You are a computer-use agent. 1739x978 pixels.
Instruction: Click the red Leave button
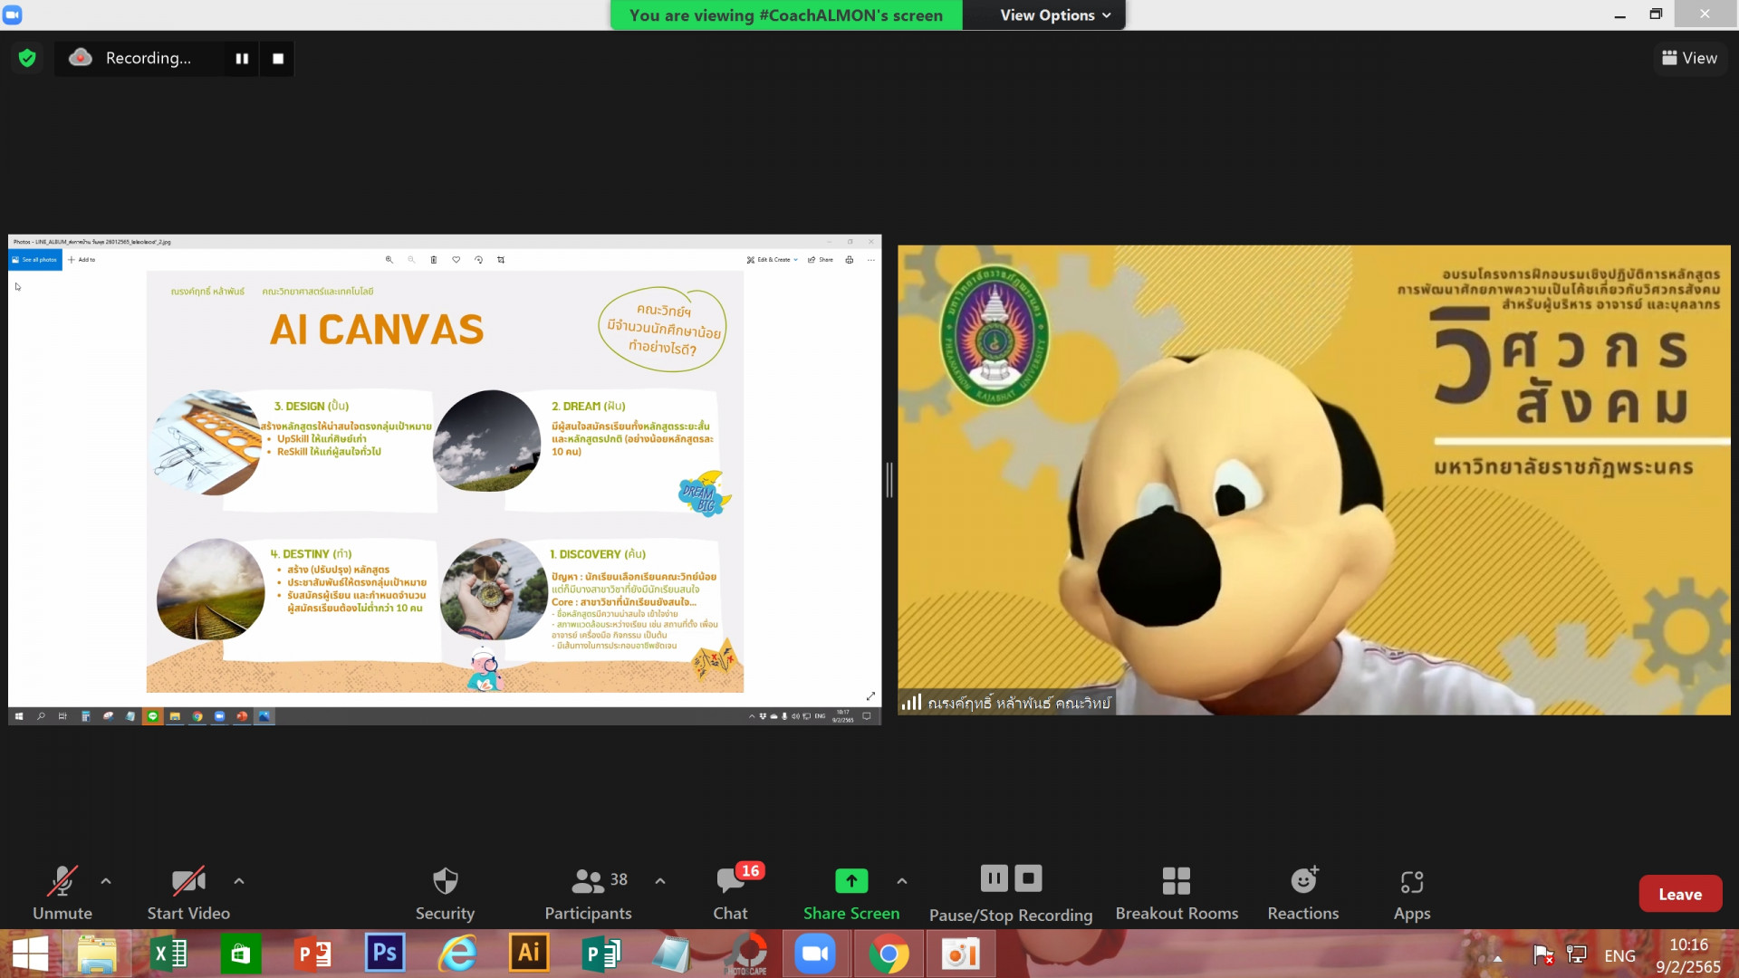[1680, 894]
